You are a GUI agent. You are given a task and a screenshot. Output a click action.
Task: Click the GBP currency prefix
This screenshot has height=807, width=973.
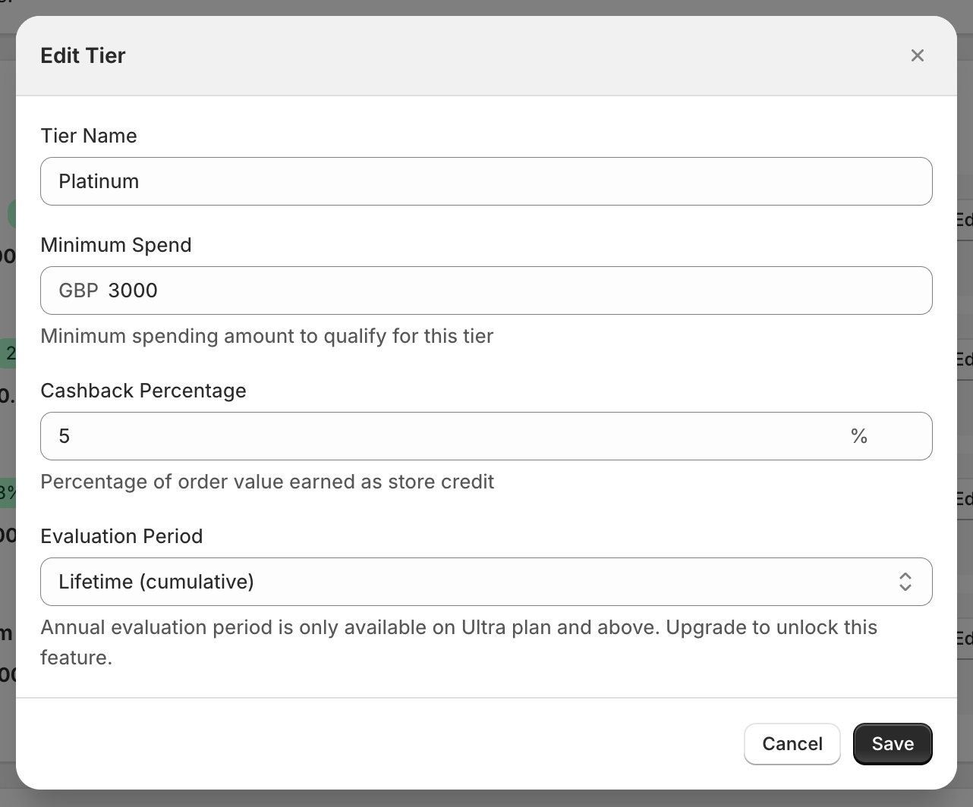coord(78,290)
